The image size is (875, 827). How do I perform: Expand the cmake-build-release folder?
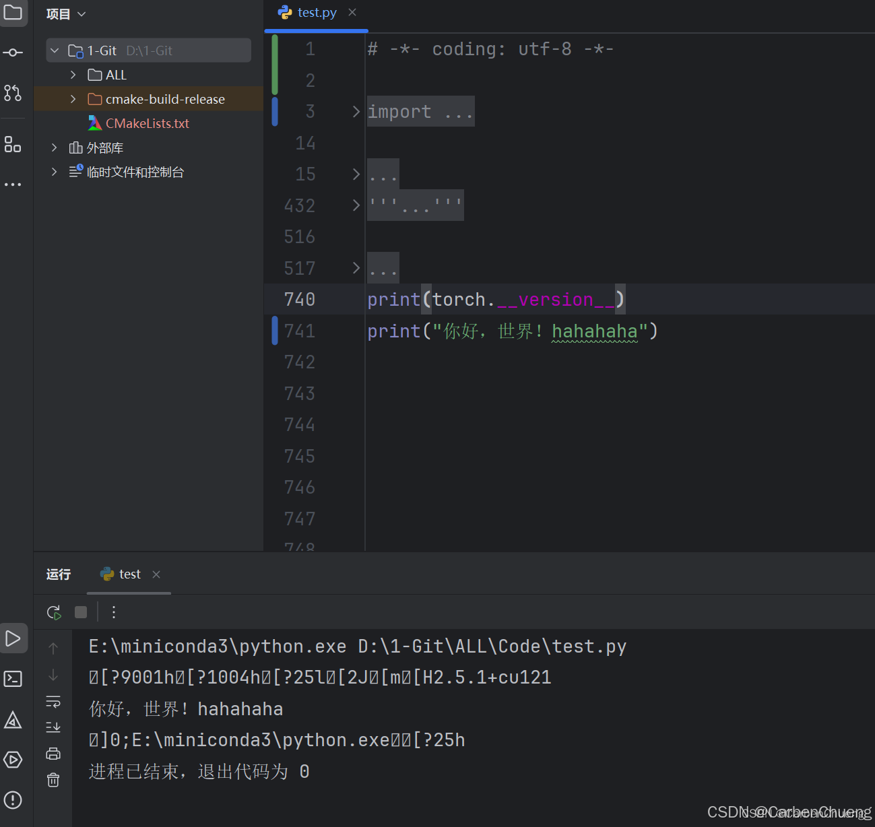click(73, 99)
